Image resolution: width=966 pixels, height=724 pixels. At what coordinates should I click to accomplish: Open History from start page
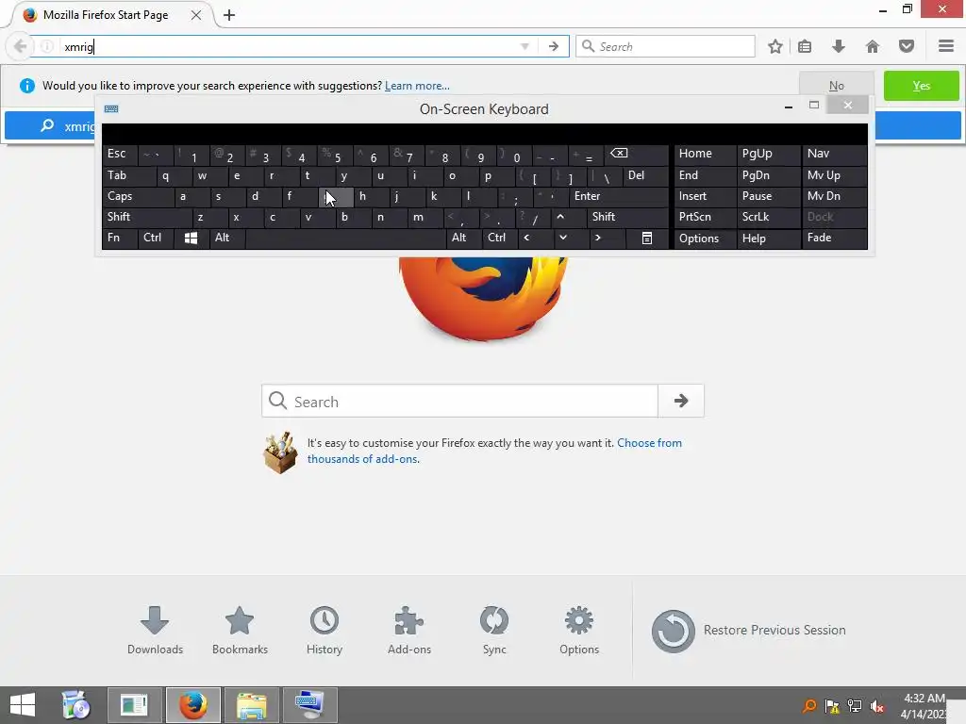click(x=325, y=631)
